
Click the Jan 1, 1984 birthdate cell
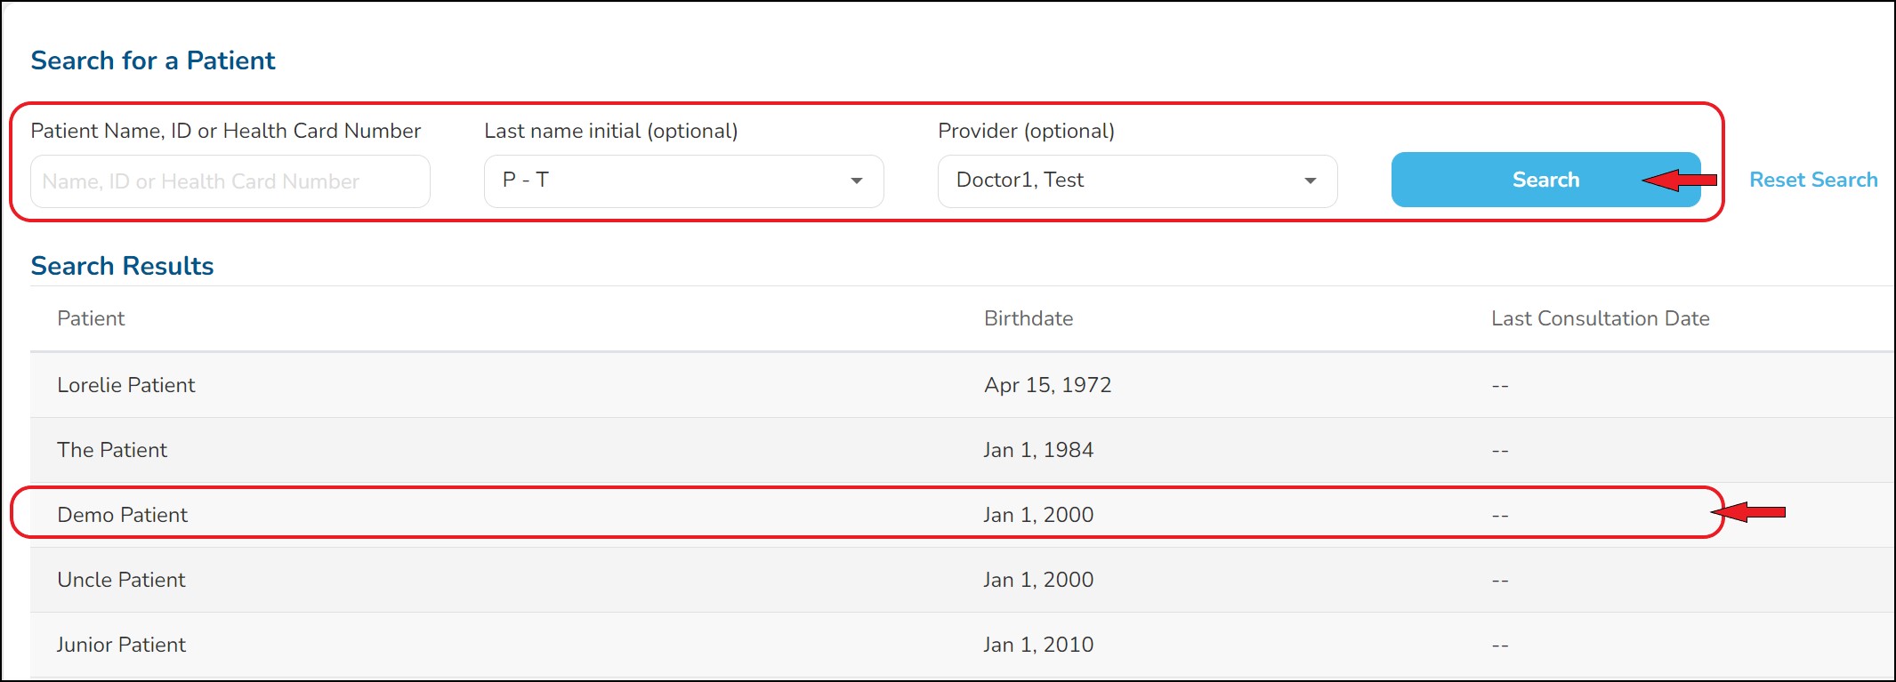(x=1038, y=450)
